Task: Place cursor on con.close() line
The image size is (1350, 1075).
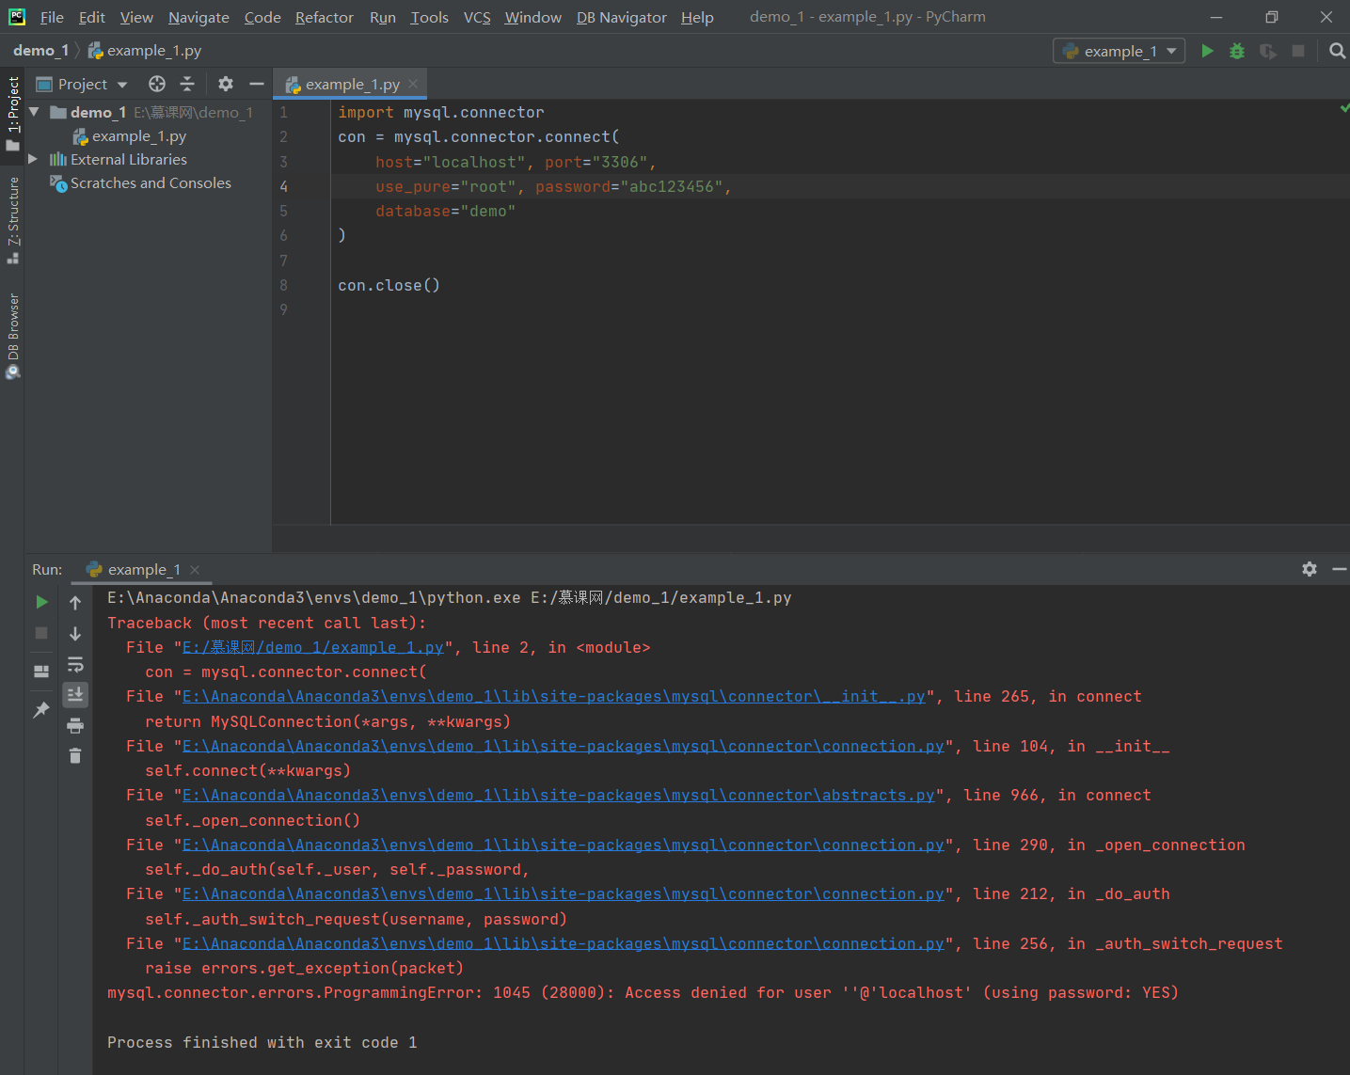Action: click(389, 285)
